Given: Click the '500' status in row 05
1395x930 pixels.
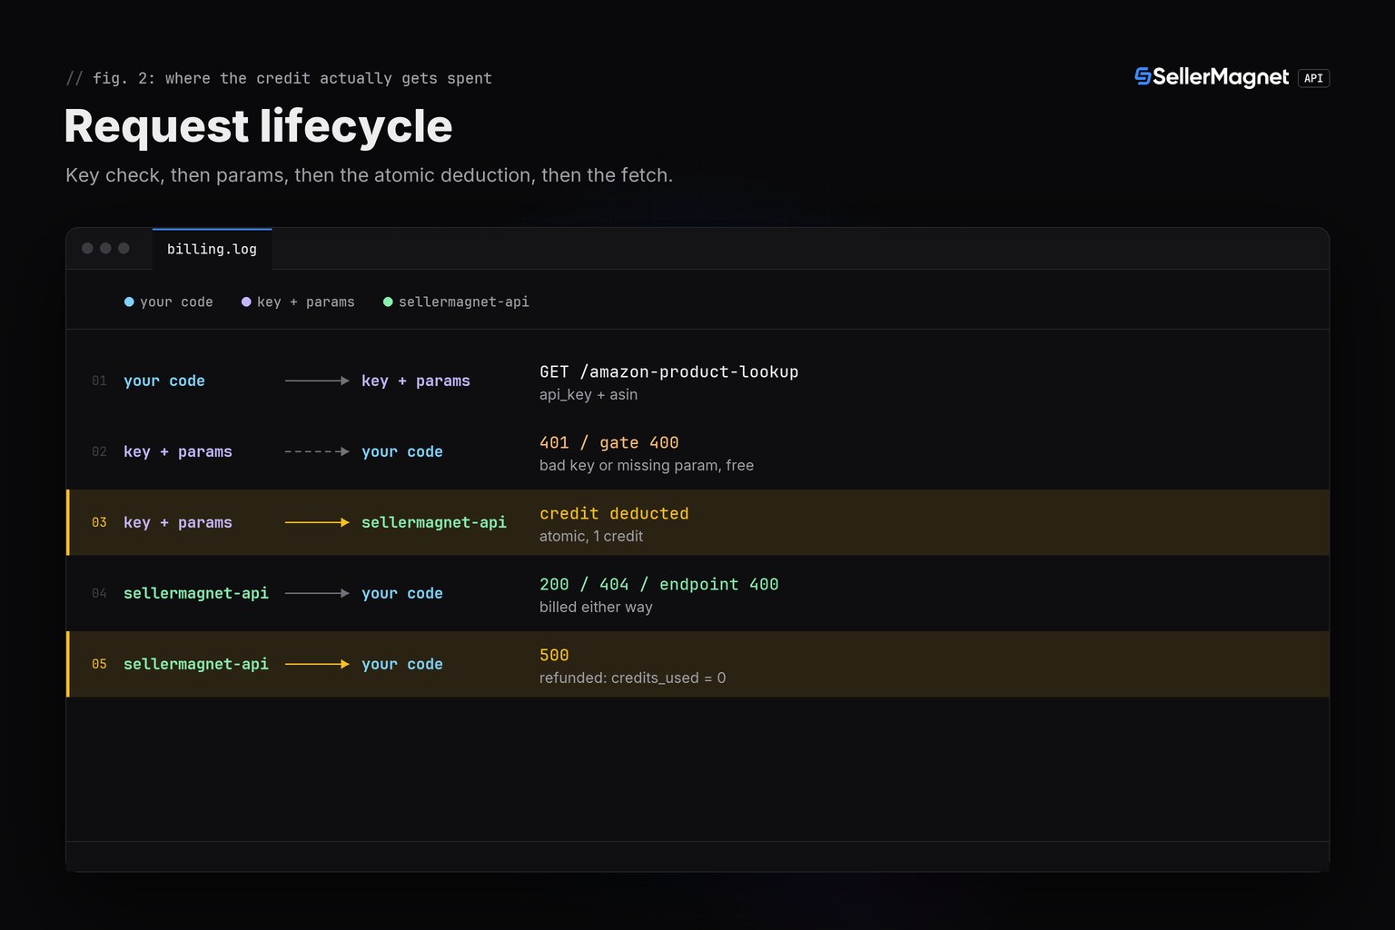Looking at the screenshot, I should coord(554,655).
